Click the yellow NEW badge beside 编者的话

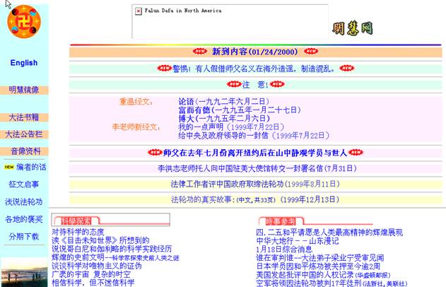9,167
